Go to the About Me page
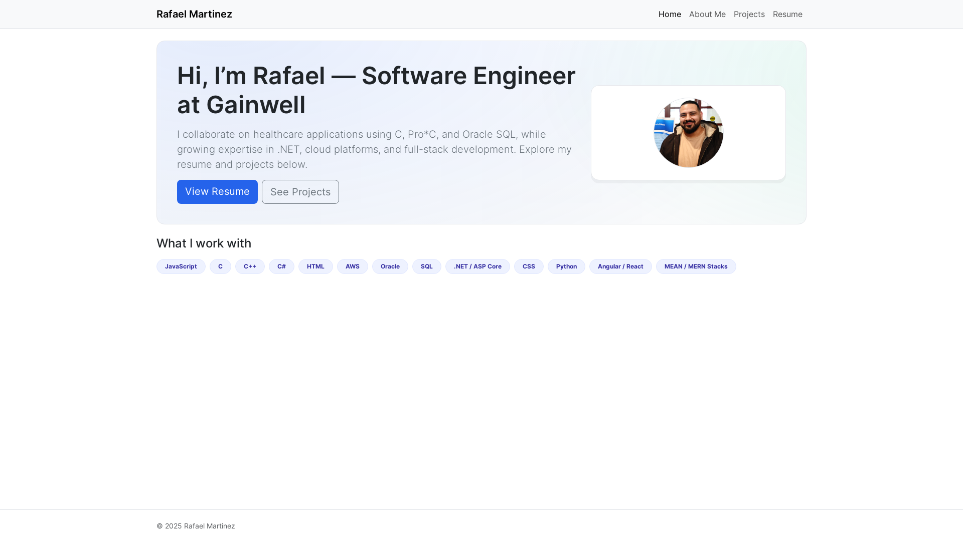Screen dimensions: 963x541 coord(707,14)
